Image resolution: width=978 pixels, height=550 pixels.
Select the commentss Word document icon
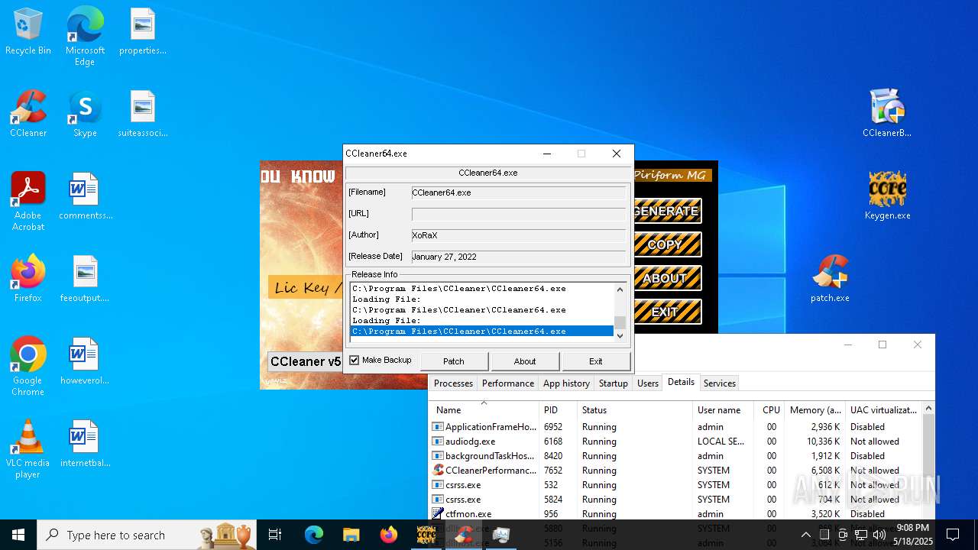click(x=85, y=196)
